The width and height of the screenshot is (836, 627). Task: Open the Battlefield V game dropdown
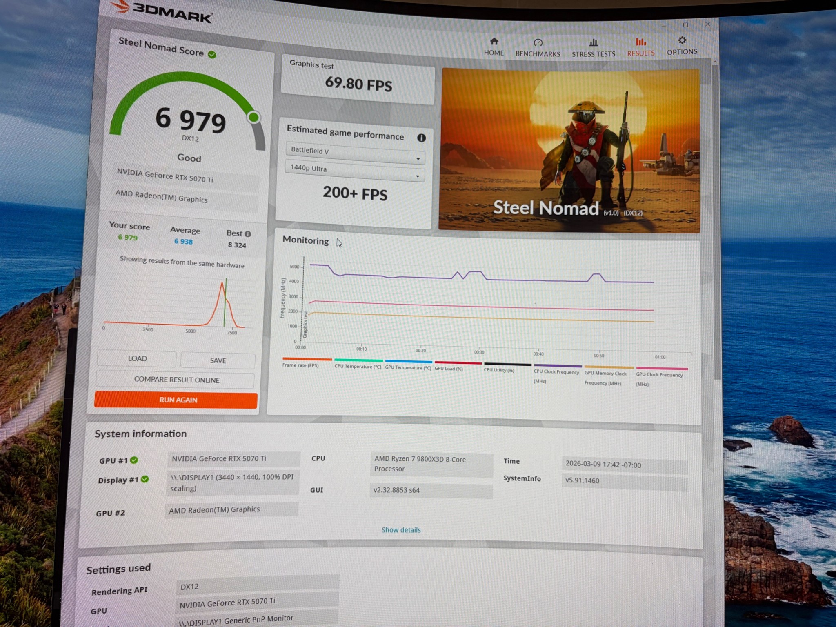(355, 153)
